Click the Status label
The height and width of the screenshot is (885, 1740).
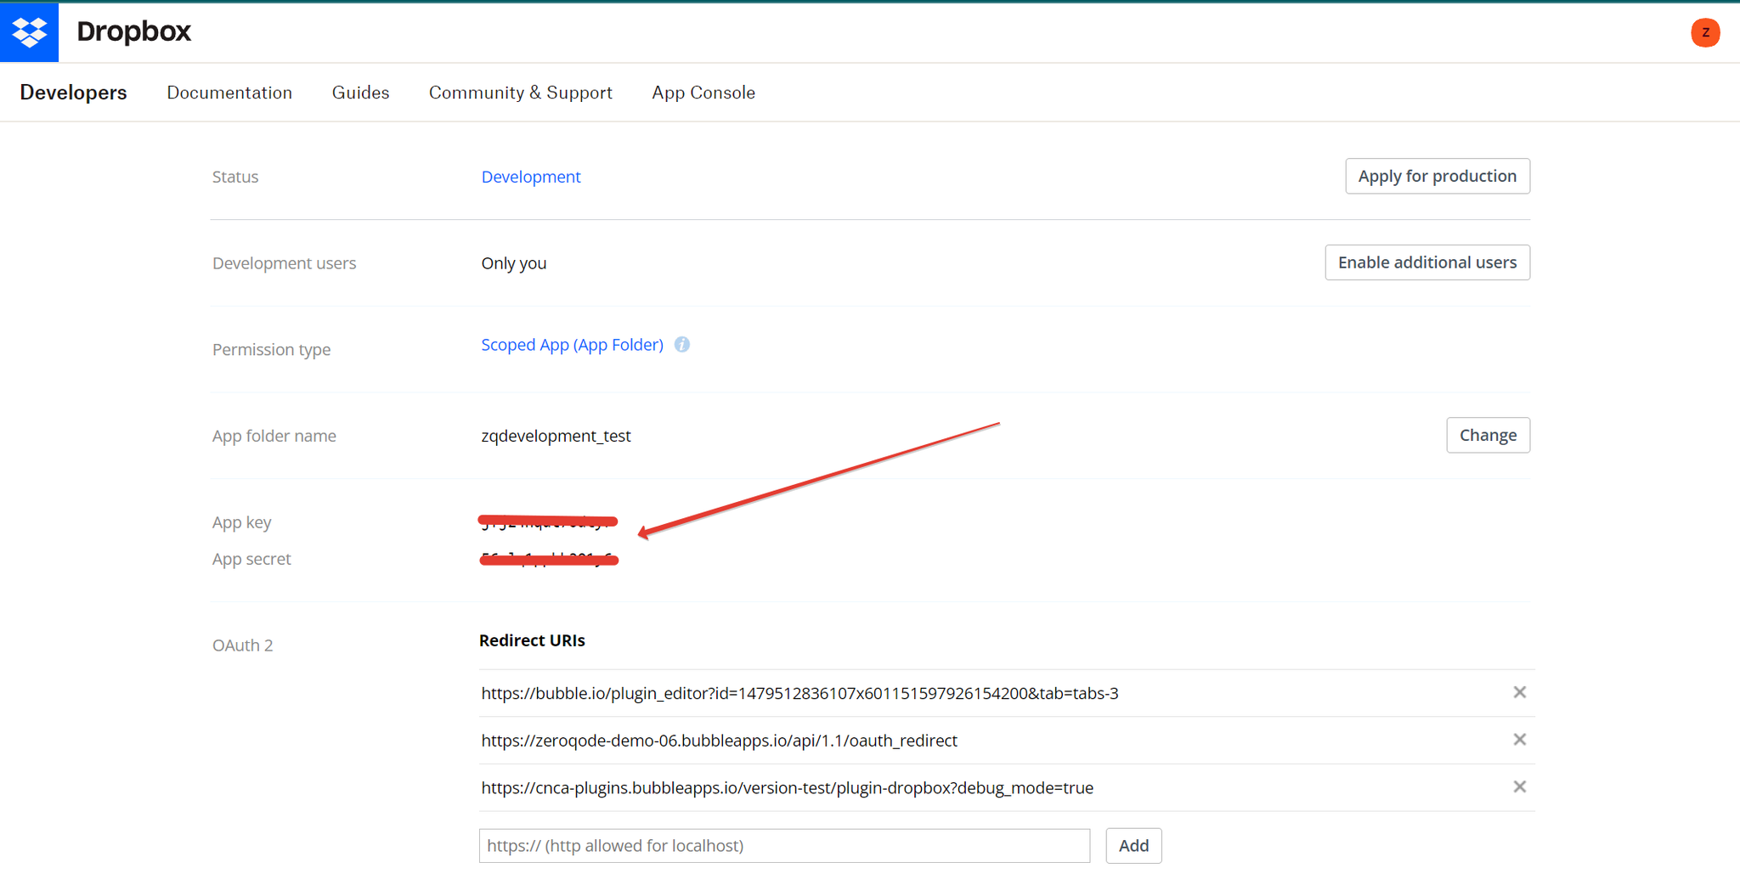[235, 177]
